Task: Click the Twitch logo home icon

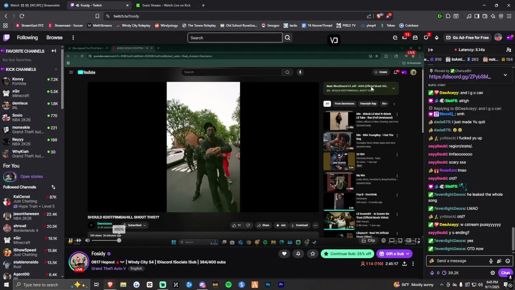Action: click(6, 37)
